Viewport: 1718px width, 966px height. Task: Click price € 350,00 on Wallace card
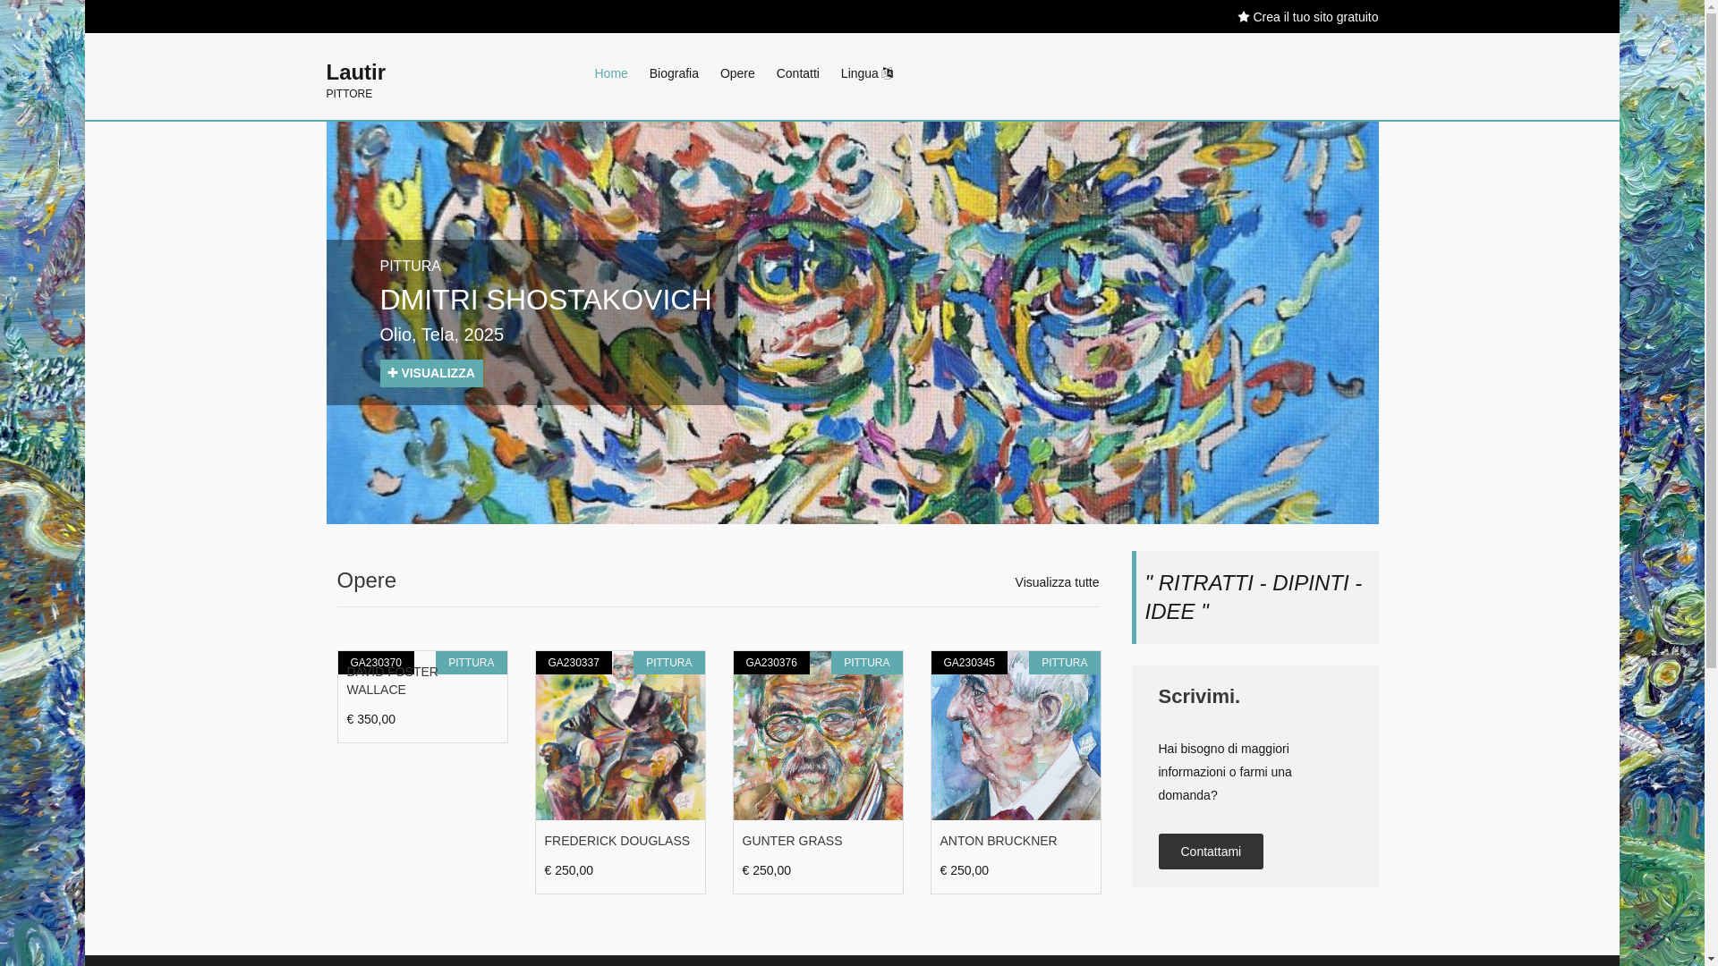(x=371, y=719)
